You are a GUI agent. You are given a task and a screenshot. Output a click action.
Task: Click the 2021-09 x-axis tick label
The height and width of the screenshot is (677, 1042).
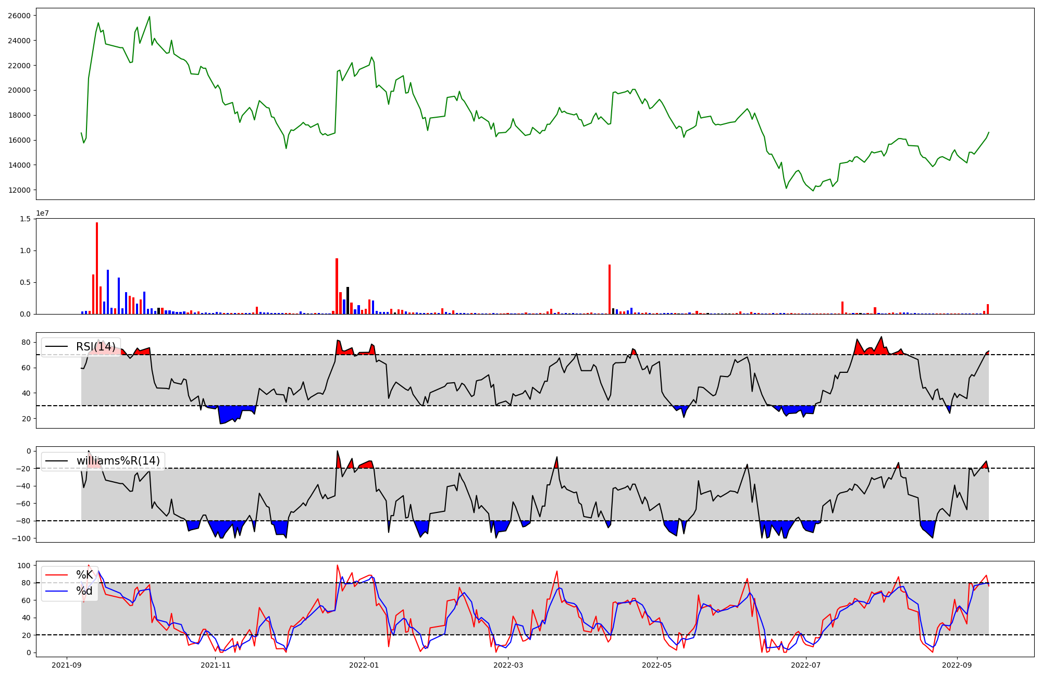[x=66, y=665]
